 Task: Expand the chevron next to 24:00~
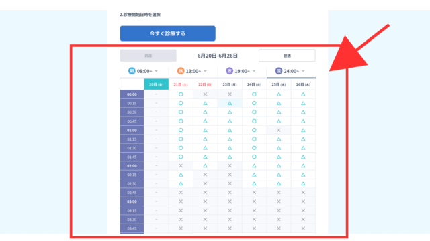click(x=303, y=71)
